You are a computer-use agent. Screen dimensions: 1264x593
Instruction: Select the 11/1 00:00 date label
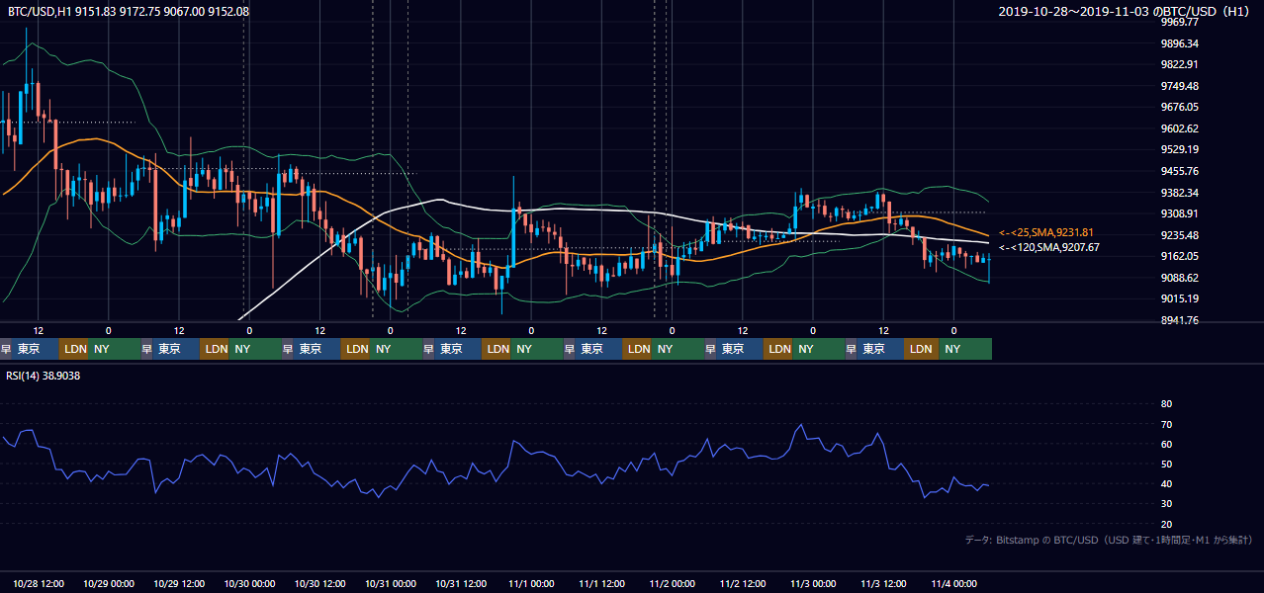(531, 583)
